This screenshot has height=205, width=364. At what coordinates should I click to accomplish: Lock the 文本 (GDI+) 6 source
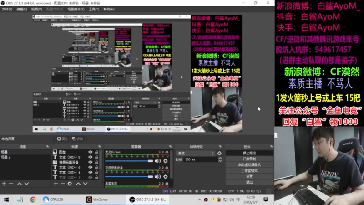pyautogui.click(x=96, y=167)
